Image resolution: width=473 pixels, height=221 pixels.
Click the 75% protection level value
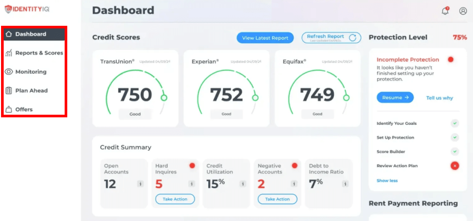click(460, 37)
